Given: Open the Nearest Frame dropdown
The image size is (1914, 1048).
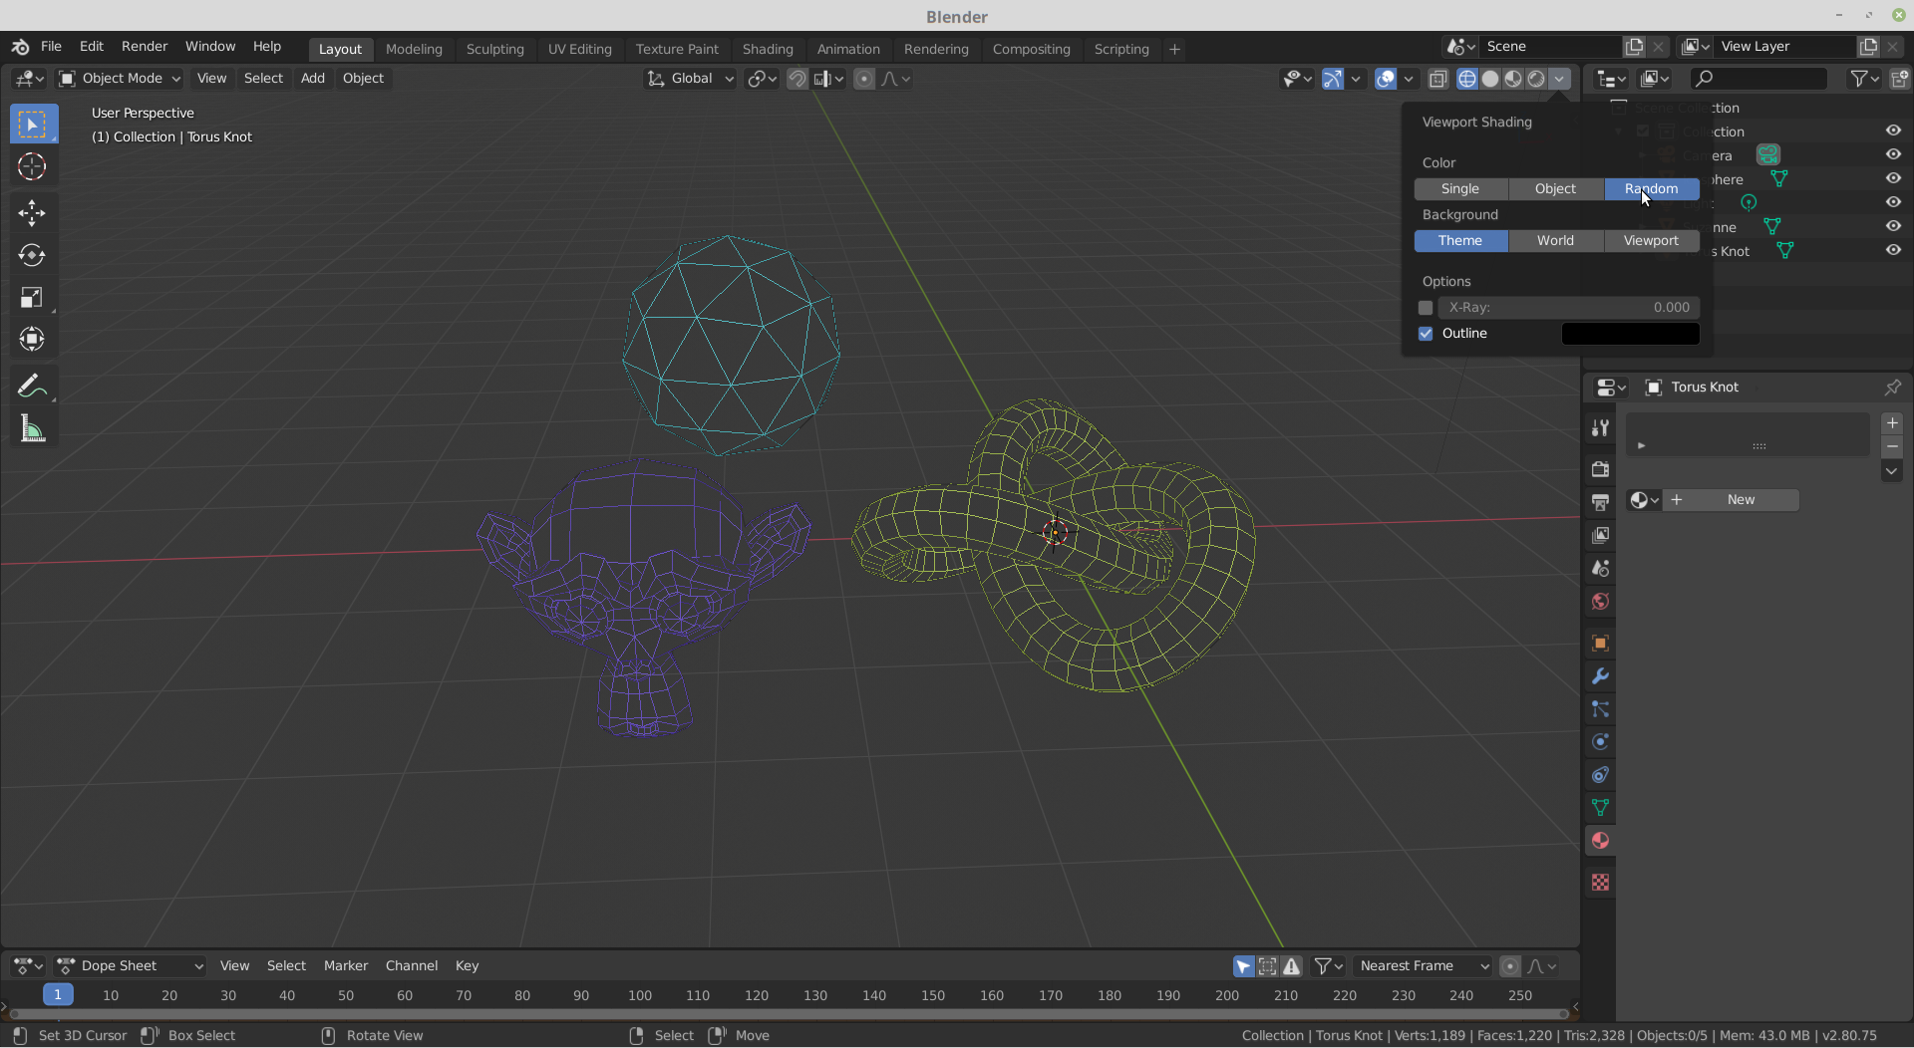Looking at the screenshot, I should (1423, 965).
